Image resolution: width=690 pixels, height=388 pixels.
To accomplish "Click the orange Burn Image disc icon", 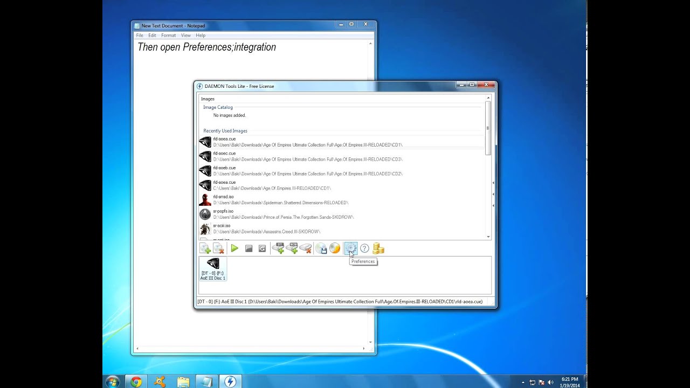I will pyautogui.click(x=335, y=248).
